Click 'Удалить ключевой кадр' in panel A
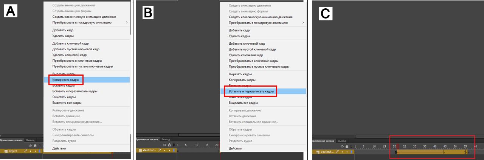 (x=69, y=55)
